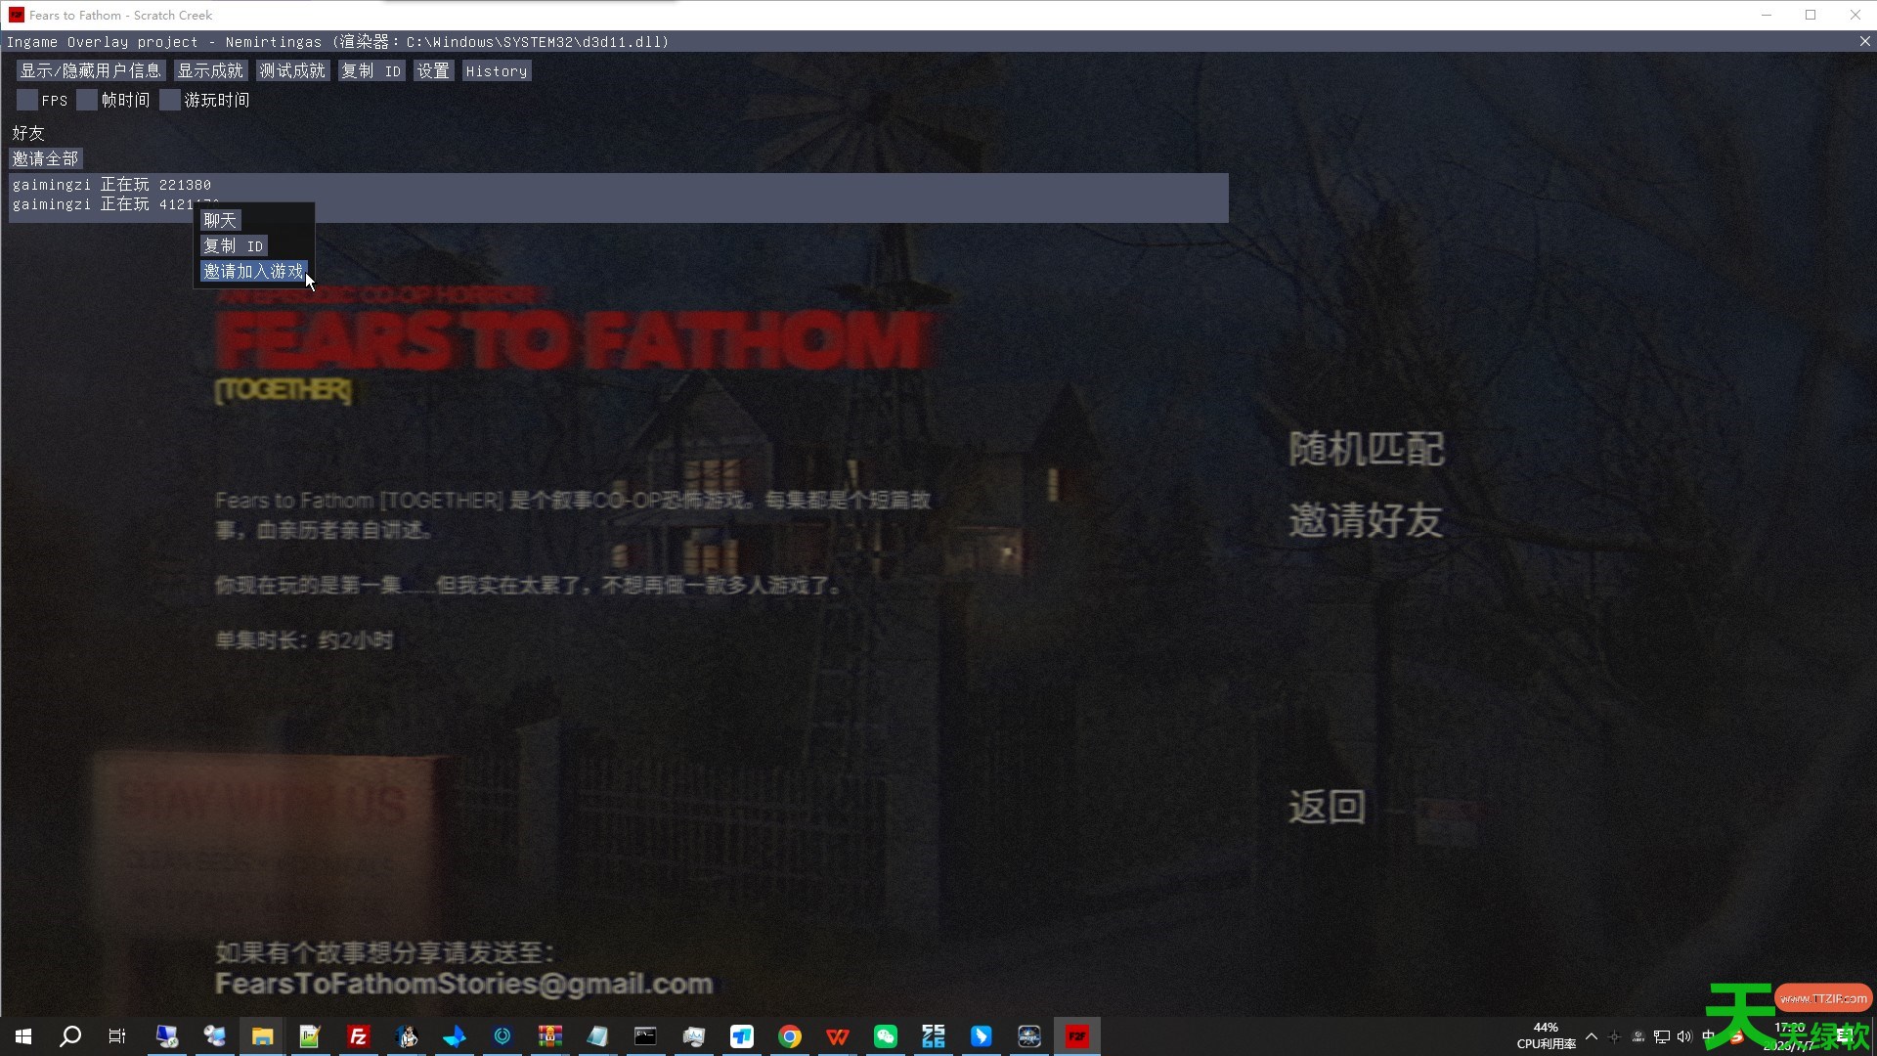This screenshot has width=1877, height=1056.
Task: Open blue bird messenger taskbar icon
Action: [x=981, y=1036]
